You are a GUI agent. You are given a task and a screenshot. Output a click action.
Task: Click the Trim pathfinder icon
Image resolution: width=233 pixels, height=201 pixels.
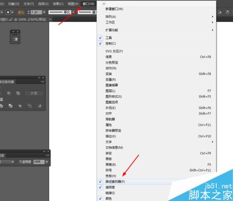1,106
